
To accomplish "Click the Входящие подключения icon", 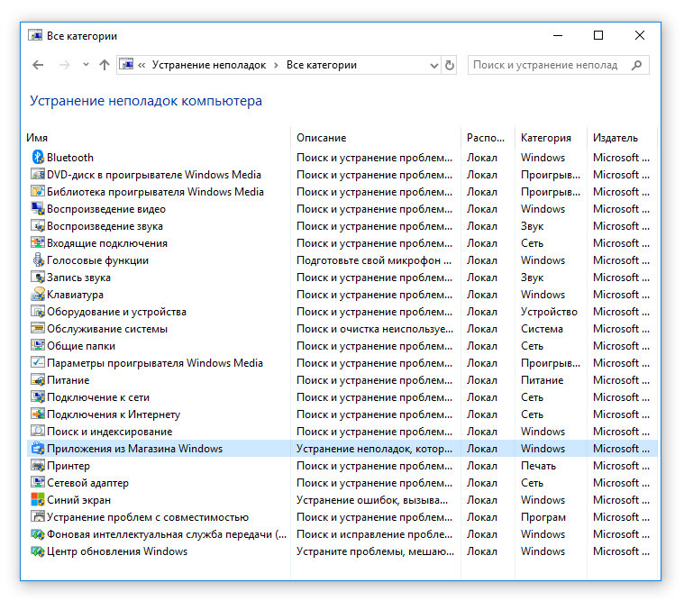I will pos(38,242).
